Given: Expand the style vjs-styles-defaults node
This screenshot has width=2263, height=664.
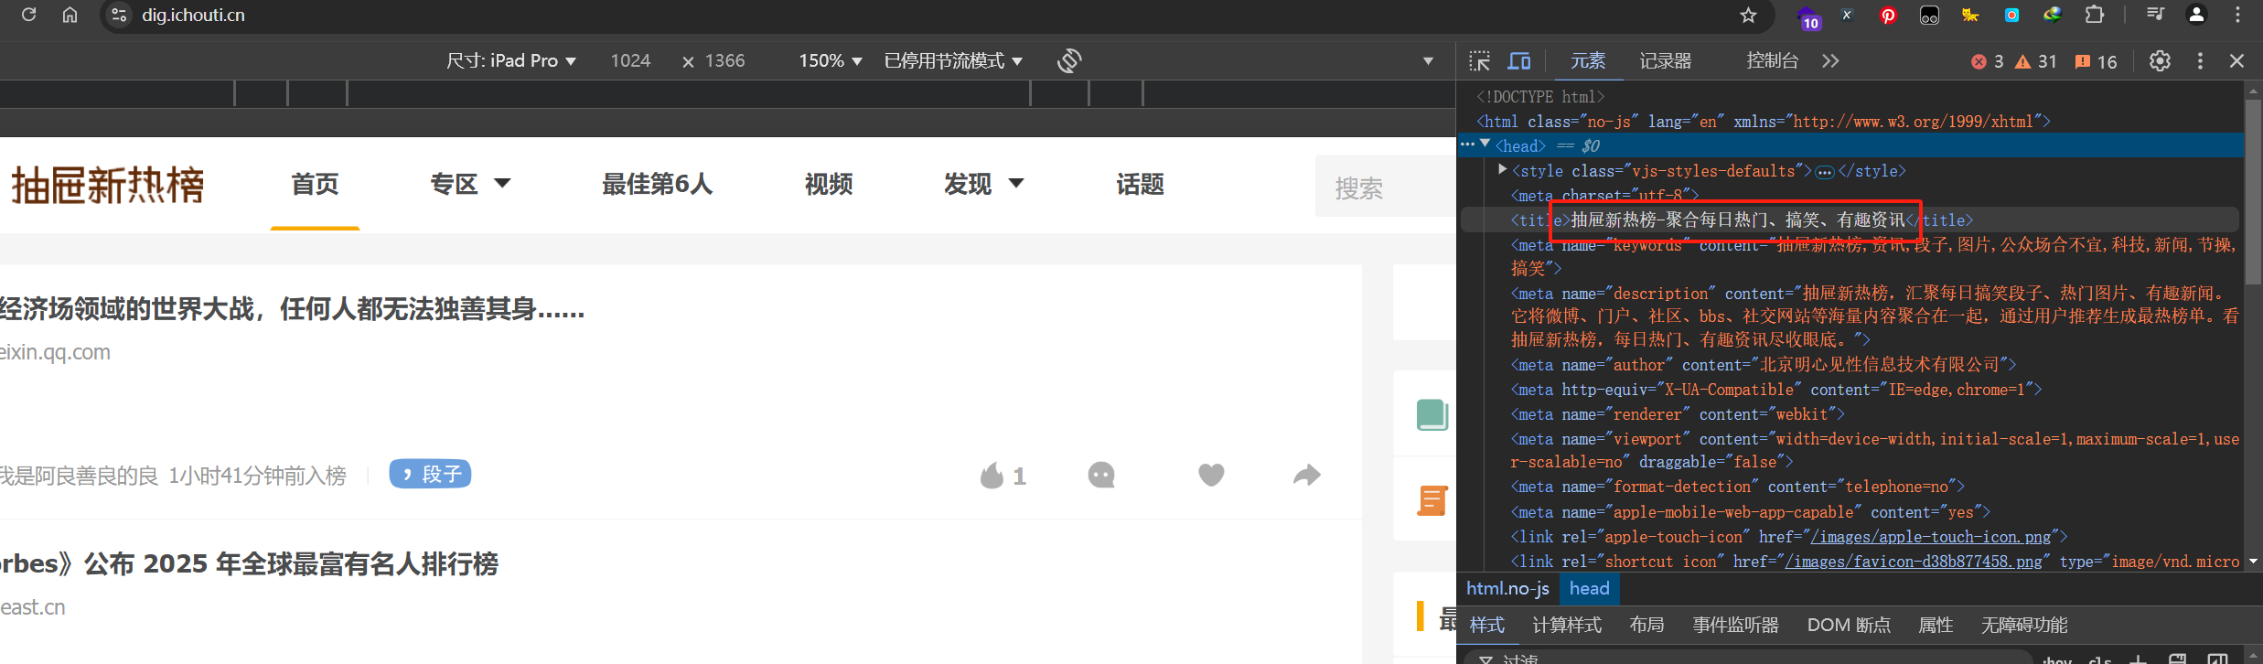Looking at the screenshot, I should click(1502, 169).
